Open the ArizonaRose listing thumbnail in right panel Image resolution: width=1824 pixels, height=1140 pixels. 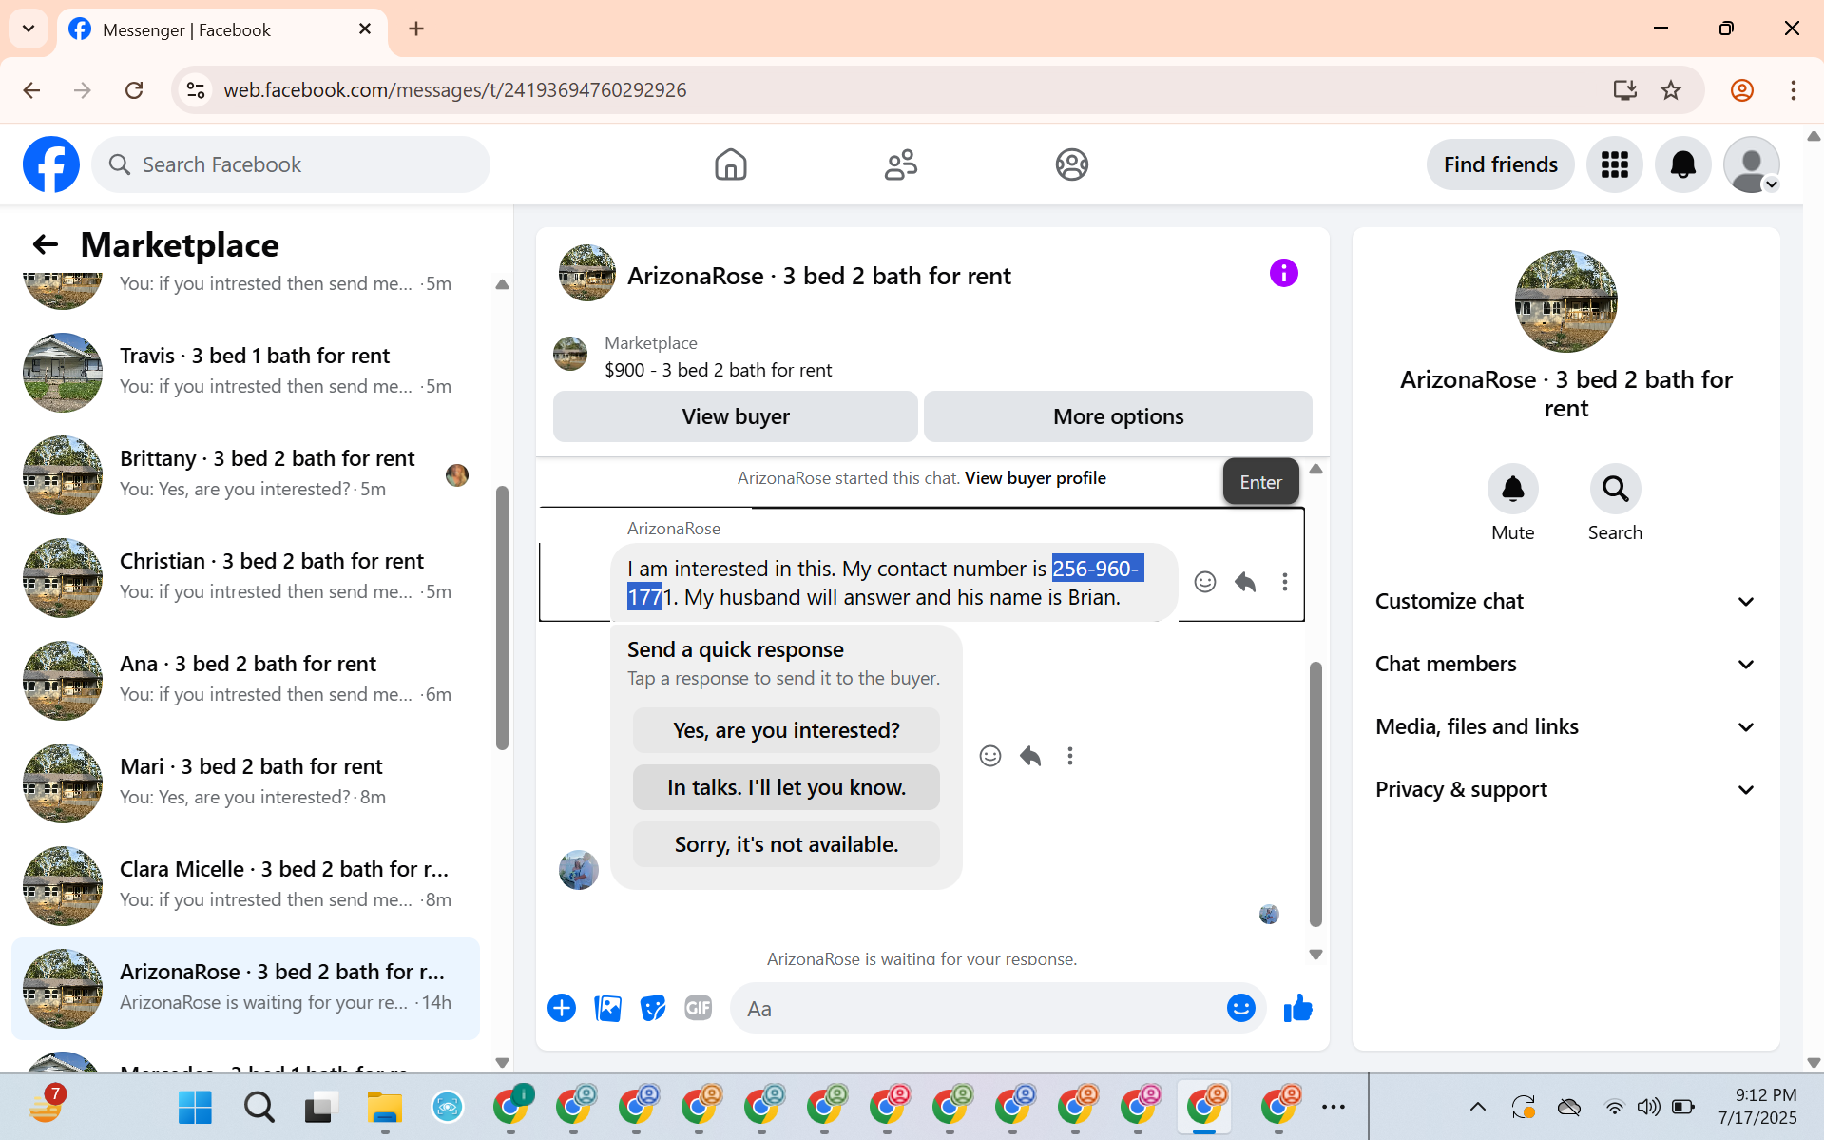1565,301
